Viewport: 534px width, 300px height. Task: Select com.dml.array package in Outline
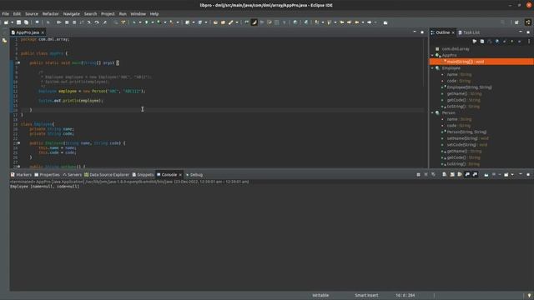point(456,49)
